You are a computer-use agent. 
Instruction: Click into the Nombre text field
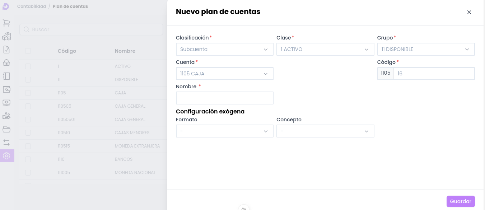click(224, 98)
